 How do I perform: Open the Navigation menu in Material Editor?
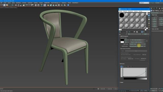[130, 11]
